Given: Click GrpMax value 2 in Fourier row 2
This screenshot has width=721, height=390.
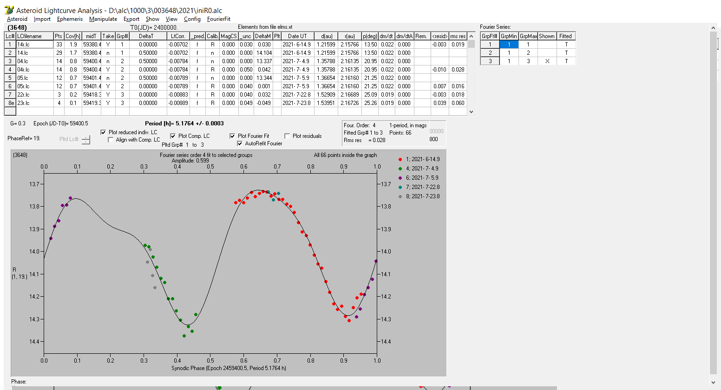Looking at the screenshot, I should (528, 53).
